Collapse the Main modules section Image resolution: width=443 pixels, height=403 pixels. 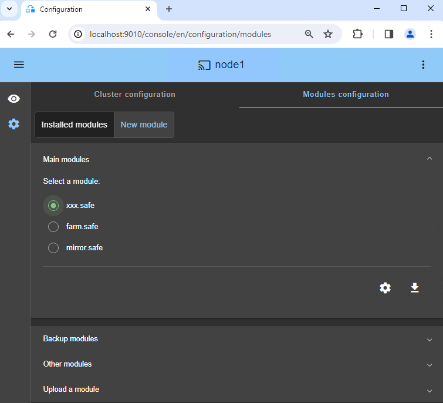pos(429,159)
